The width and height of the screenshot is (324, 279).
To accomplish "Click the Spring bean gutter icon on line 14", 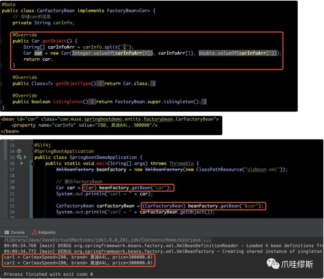I will 19,151.
